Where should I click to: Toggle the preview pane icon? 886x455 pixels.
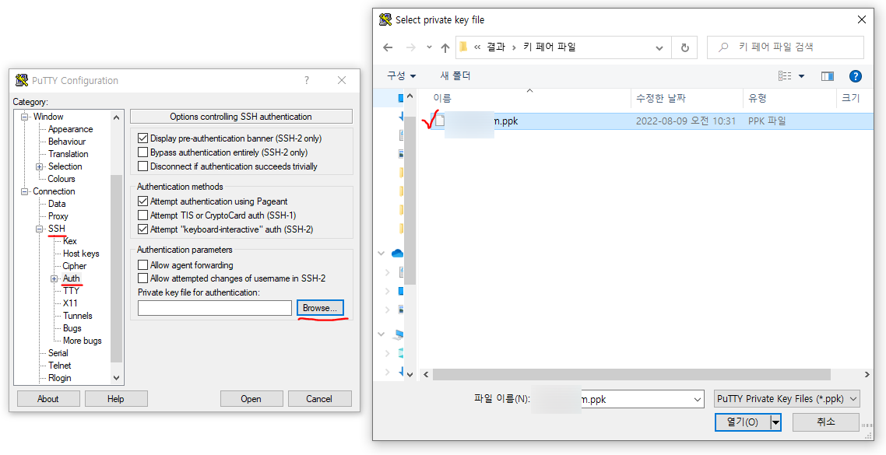(828, 76)
